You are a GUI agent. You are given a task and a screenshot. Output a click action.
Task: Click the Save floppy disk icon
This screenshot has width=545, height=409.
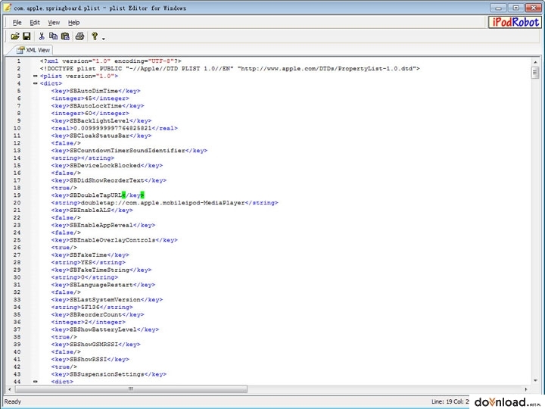coord(26,36)
